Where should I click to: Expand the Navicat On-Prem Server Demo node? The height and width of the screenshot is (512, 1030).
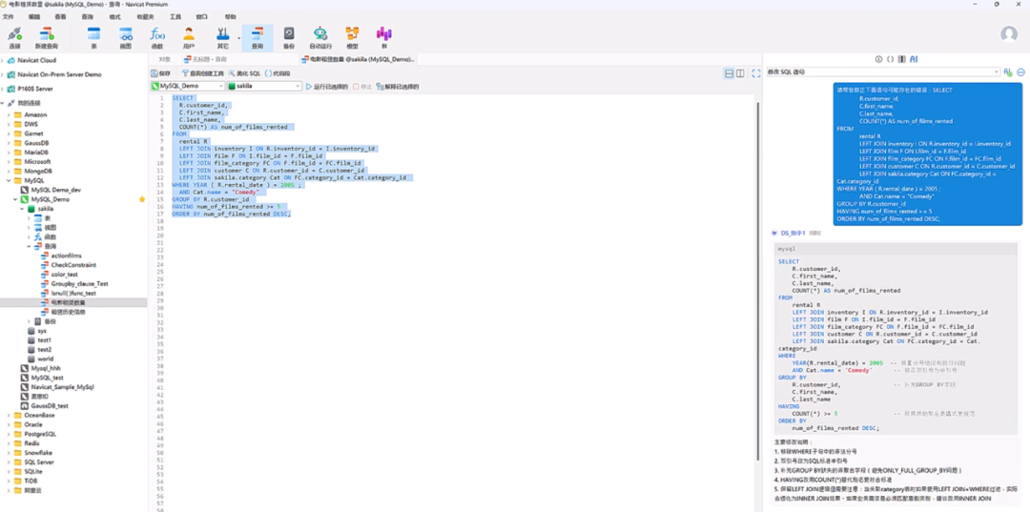(3, 74)
